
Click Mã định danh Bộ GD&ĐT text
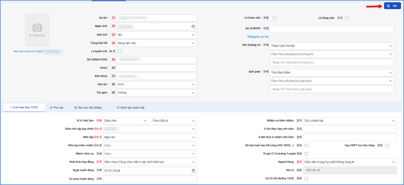pyautogui.click(x=29, y=52)
